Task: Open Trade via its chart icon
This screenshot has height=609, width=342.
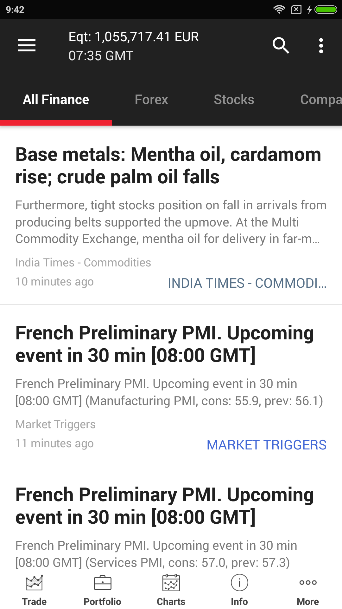Action: point(34,583)
